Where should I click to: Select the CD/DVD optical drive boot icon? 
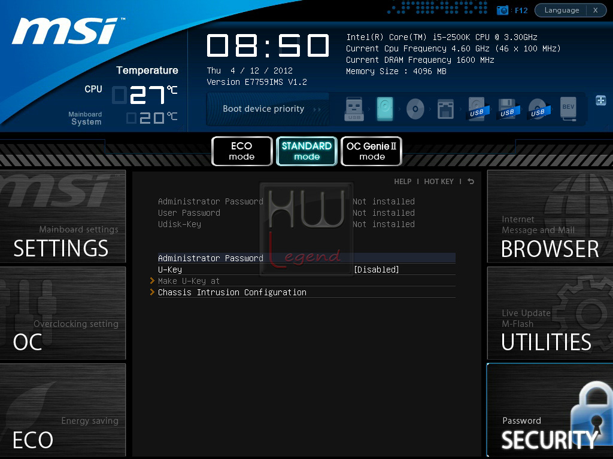[415, 109]
